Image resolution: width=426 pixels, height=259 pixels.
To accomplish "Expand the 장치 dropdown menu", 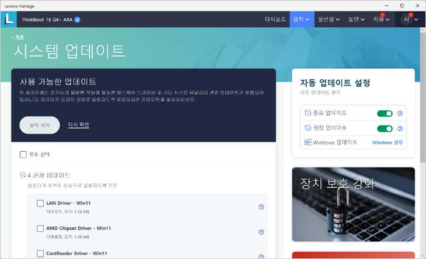I will (302, 20).
